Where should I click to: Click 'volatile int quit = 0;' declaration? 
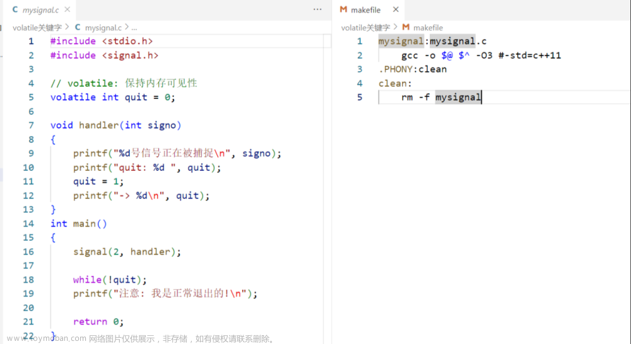tap(113, 97)
